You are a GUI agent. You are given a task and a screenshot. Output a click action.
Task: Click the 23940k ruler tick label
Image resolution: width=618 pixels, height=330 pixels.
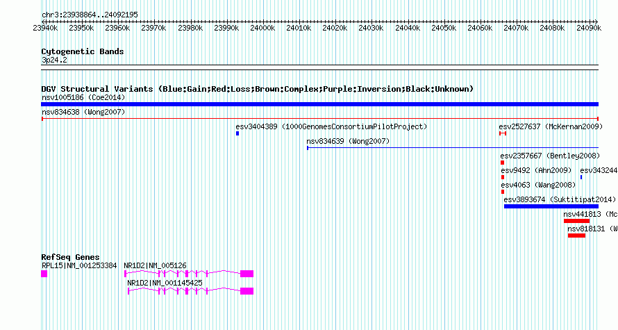point(45,28)
